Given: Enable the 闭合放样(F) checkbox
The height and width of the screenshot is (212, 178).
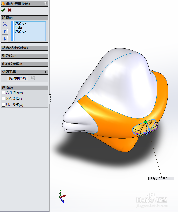Looking at the screenshot, I should click(x=3, y=99).
